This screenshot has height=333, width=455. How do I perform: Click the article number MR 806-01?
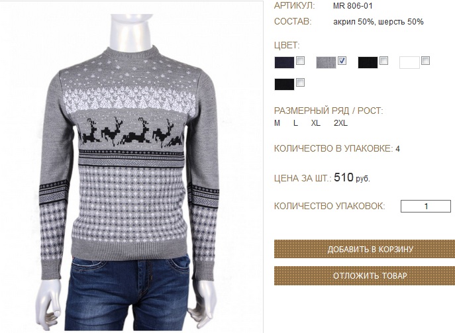point(352,6)
